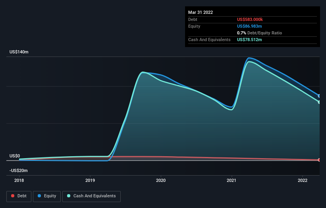
Task: Click the US$78.512m cash value
Action: [249, 40]
